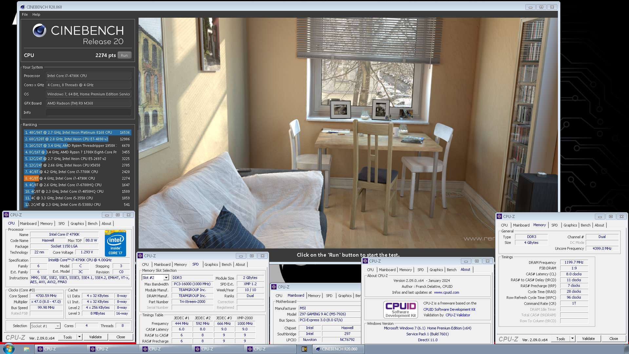Click the CAS# Latency 8.0 clocks value
Screen dimensions: 629x354
click(x=574, y=274)
